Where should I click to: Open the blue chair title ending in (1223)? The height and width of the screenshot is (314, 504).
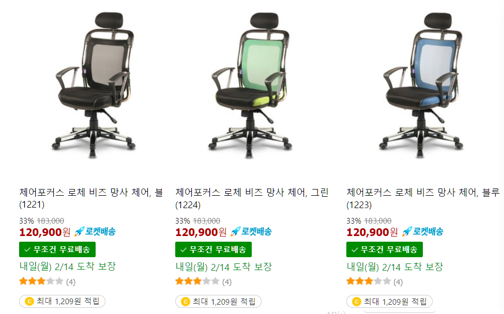click(x=423, y=198)
